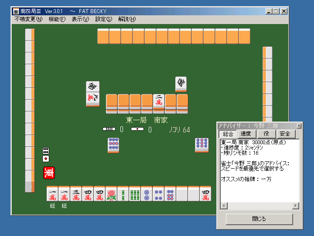The width and height of the screenshot is (314, 236).
Task: Click the hundred-point stick counter icon
Action: 109,129
